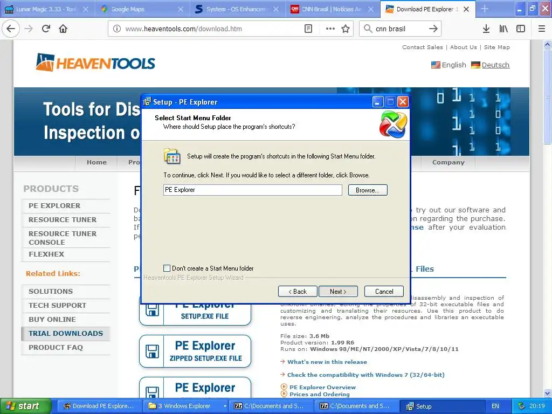Image resolution: width=552 pixels, height=414 pixels.
Task: Click the floppy icon of Zipped Setup.exe download
Action: [152, 351]
